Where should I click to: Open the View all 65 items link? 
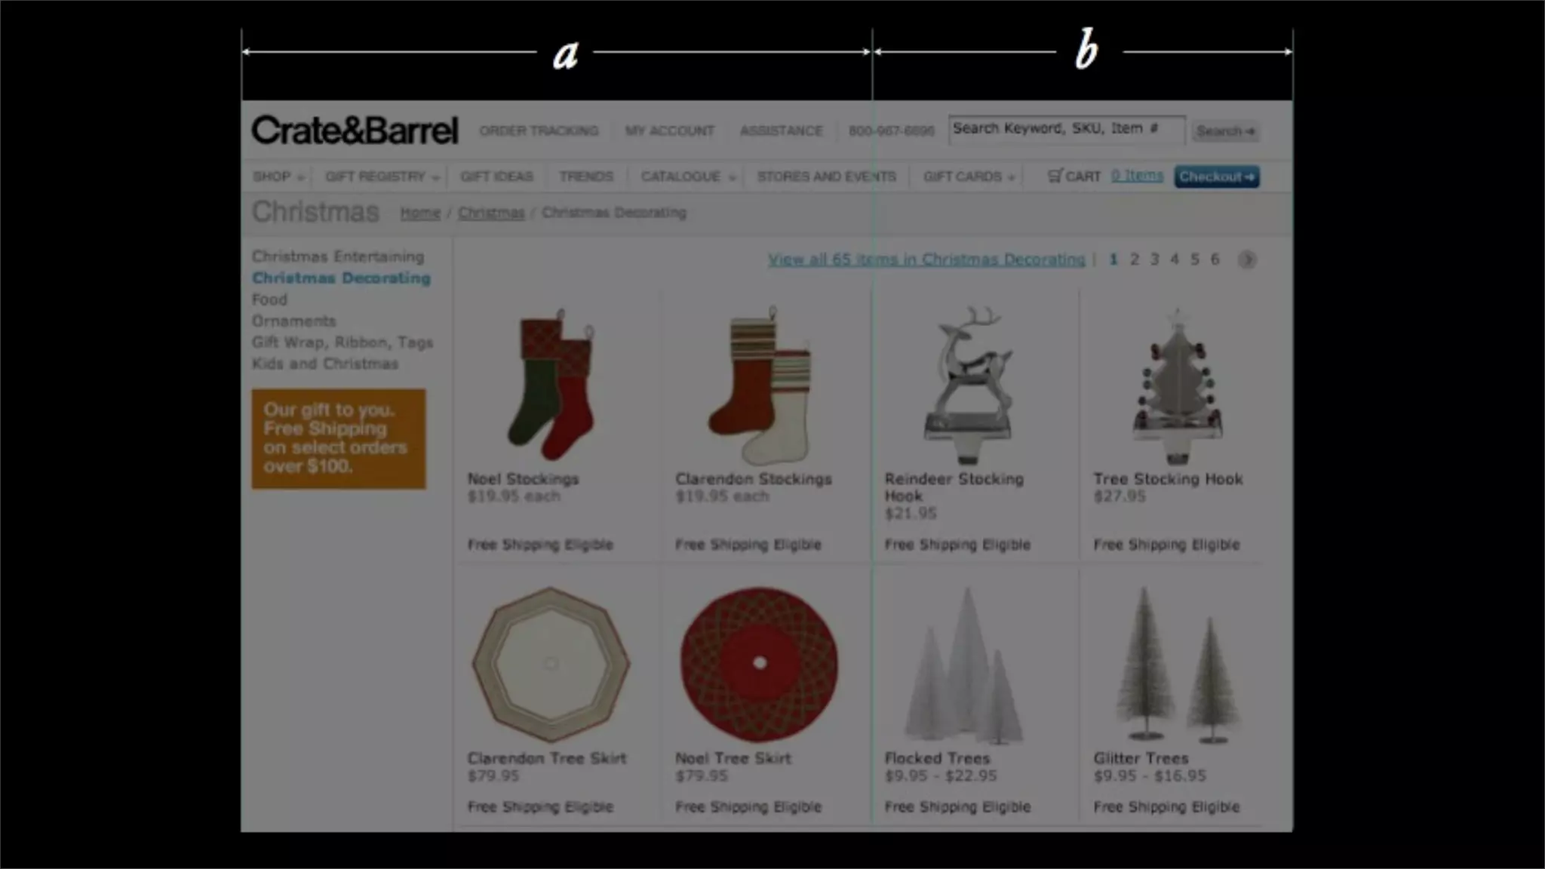point(926,259)
